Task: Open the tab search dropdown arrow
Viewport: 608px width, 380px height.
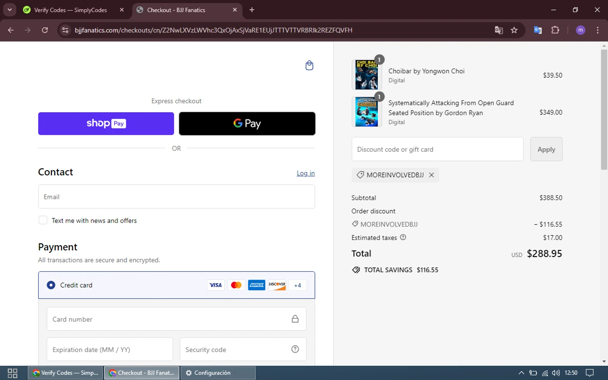Action: pos(10,10)
